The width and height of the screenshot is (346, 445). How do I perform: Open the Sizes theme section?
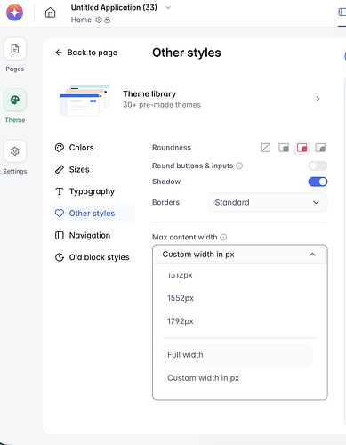pos(93,169)
